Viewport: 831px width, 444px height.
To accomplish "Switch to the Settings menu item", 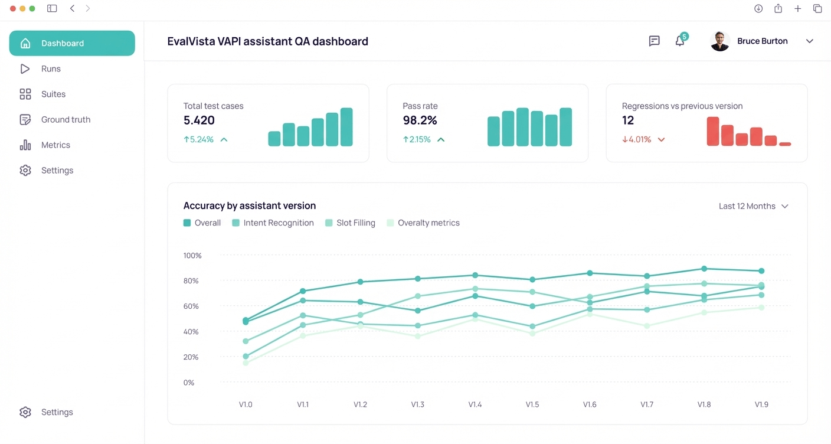I will (x=57, y=170).
